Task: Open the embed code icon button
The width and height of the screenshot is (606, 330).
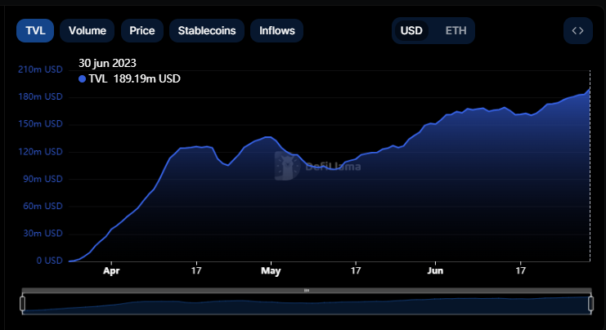Action: tap(577, 30)
